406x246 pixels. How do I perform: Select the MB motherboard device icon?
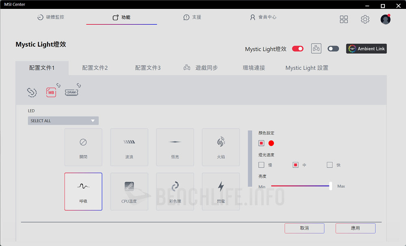click(x=51, y=93)
